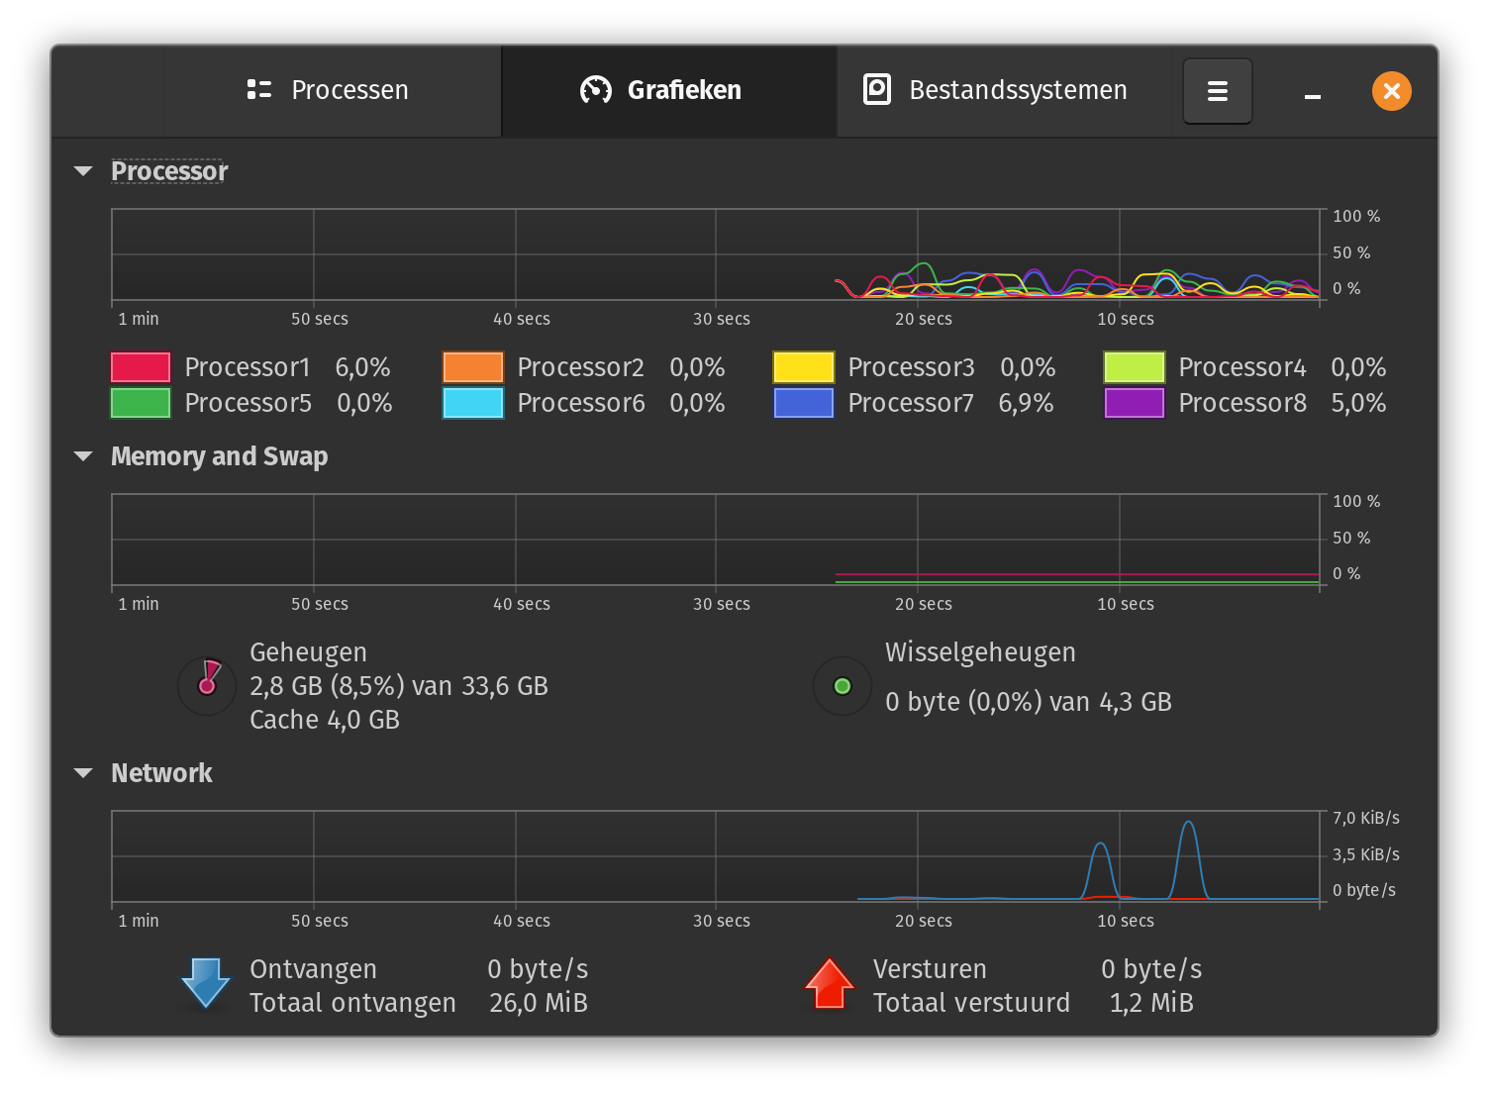The width and height of the screenshot is (1489, 1093).
Task: Change the Processor2 orange color swatch
Action: (x=473, y=367)
